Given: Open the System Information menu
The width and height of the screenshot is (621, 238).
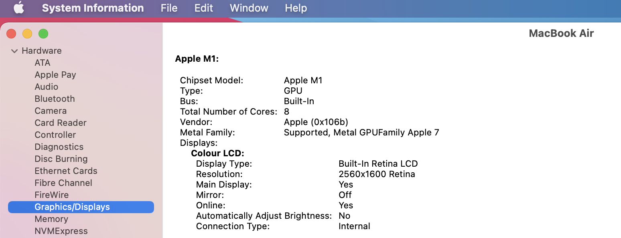Looking at the screenshot, I should tap(93, 8).
